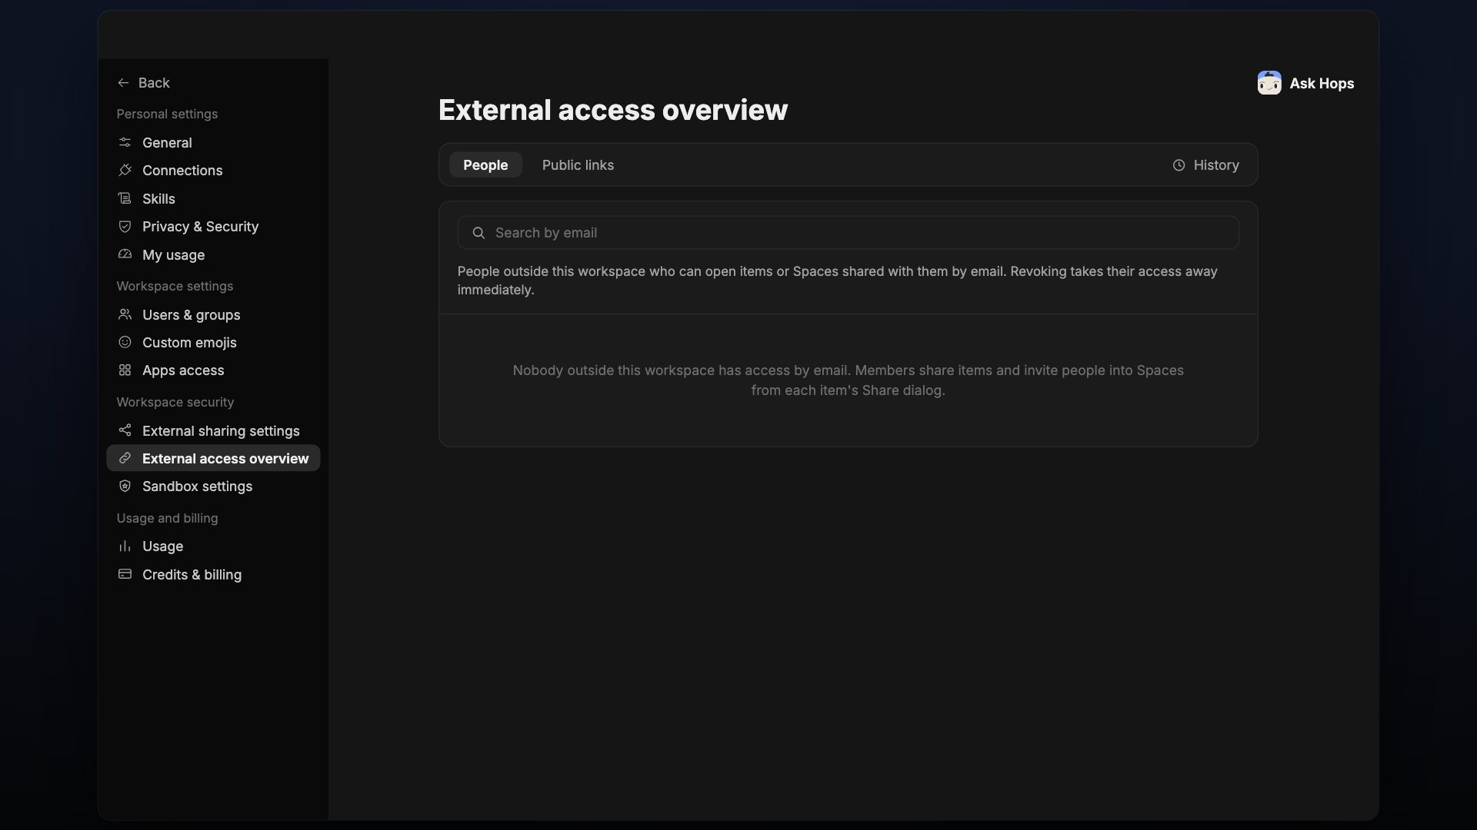Click the General sliders icon
The width and height of the screenshot is (1477, 830).
click(x=125, y=142)
